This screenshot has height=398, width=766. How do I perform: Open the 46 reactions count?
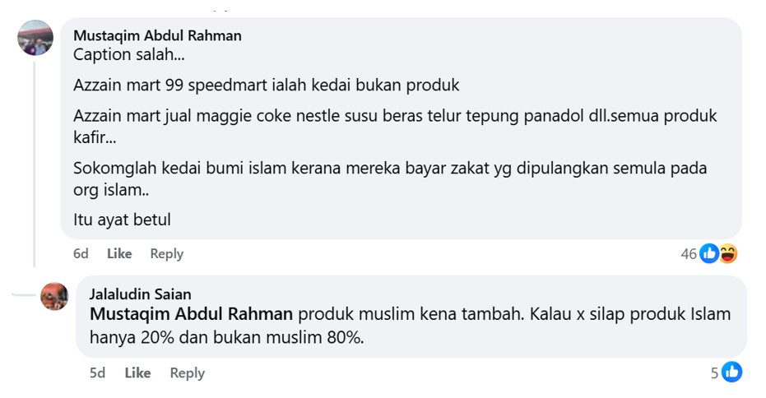(x=689, y=254)
